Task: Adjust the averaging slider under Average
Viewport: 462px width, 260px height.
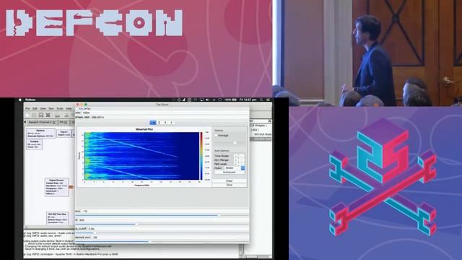Action: point(230,143)
